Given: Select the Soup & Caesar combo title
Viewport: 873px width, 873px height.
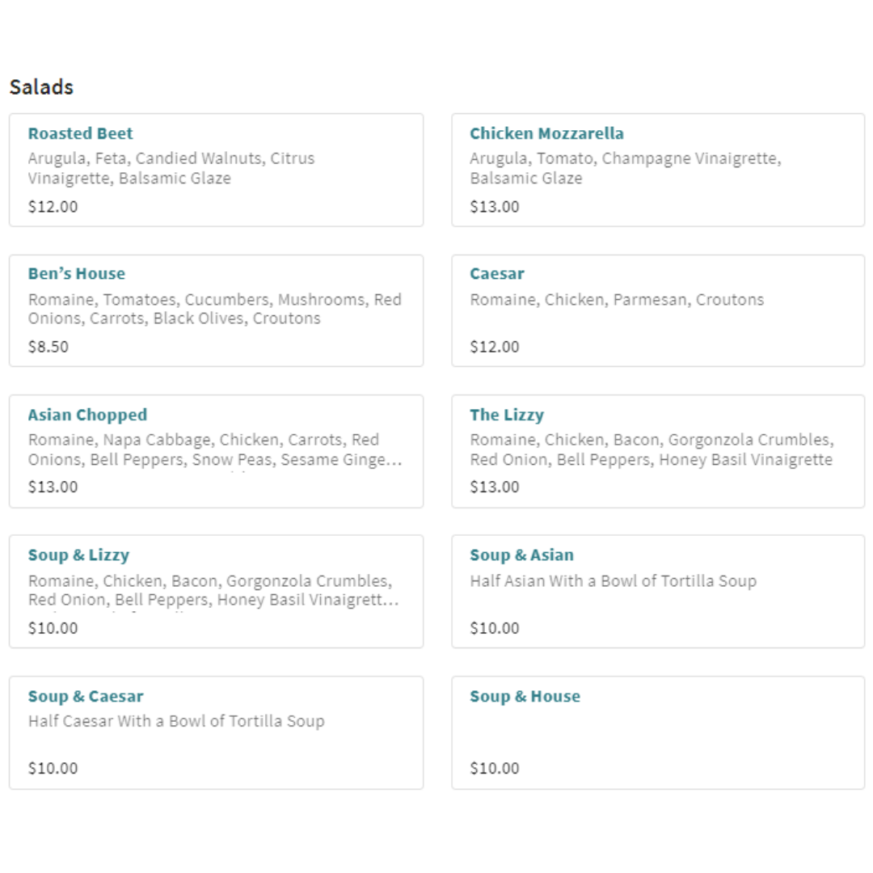Looking at the screenshot, I should point(86,697).
